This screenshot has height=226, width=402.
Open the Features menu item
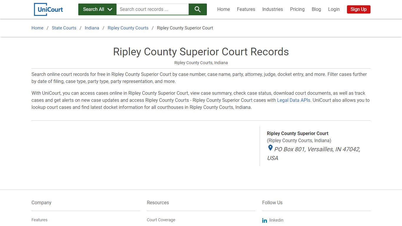[246, 9]
